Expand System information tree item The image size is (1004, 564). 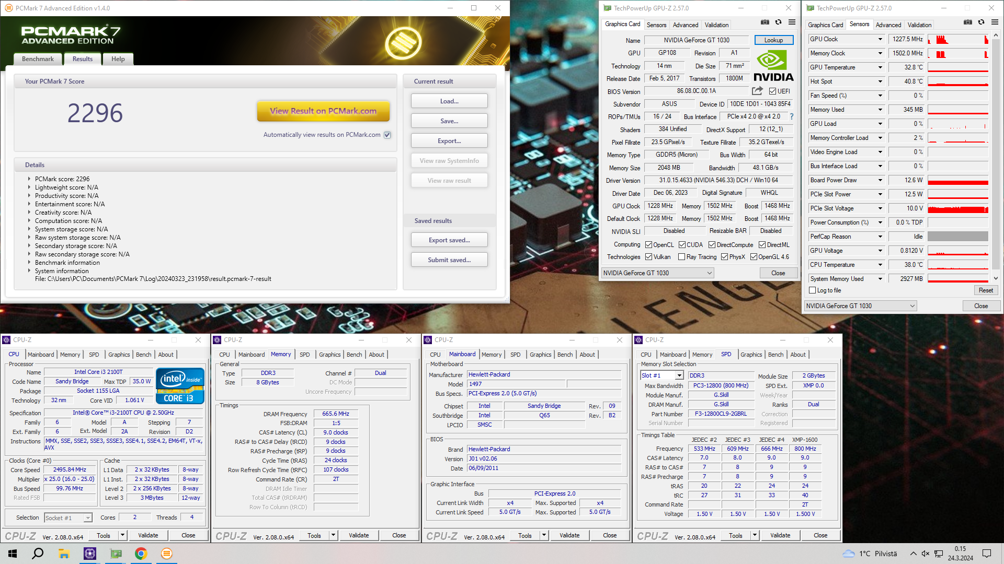[x=29, y=271]
